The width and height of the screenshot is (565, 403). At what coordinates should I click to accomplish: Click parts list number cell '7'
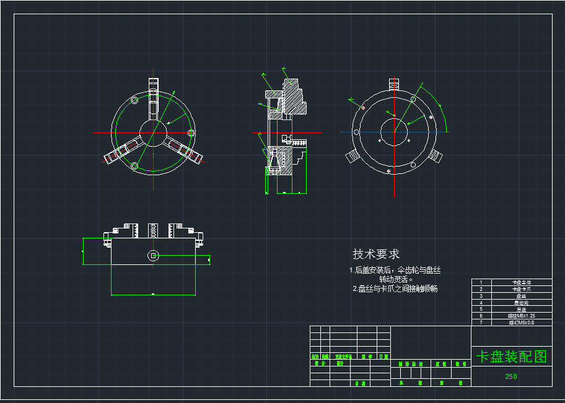(x=481, y=323)
